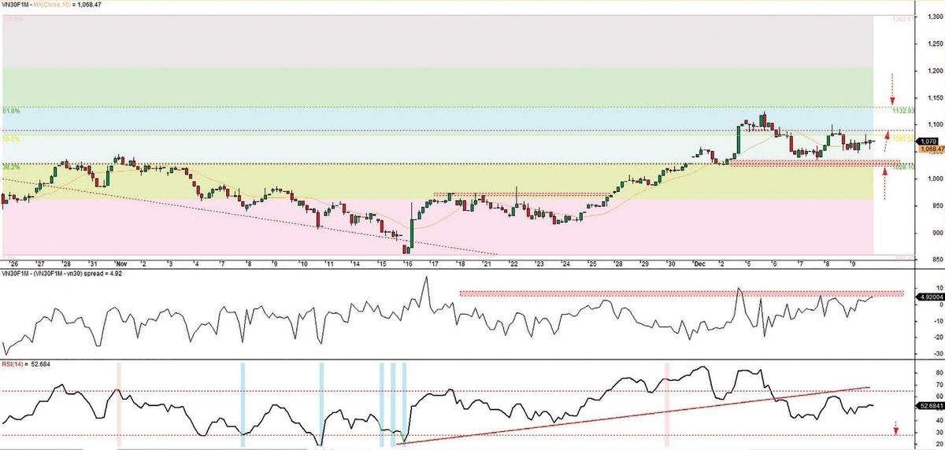Select the 38.2% Fibonacci level label
The height and width of the screenshot is (450, 945).
click(10, 168)
